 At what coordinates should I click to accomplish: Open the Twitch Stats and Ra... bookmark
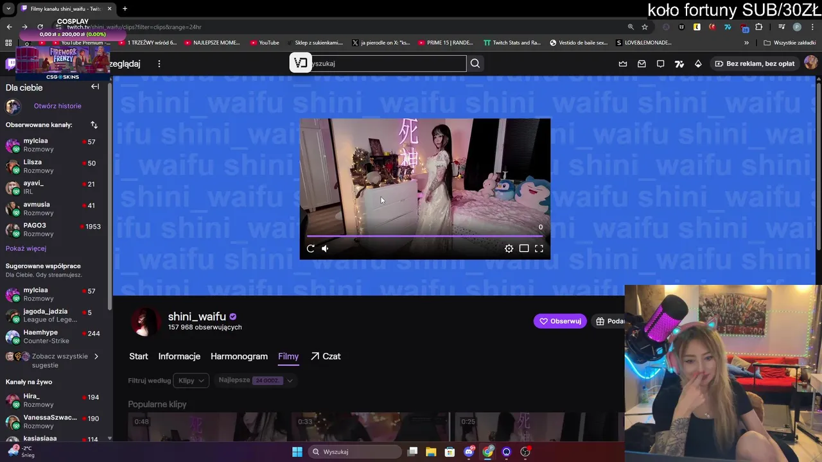(511, 43)
